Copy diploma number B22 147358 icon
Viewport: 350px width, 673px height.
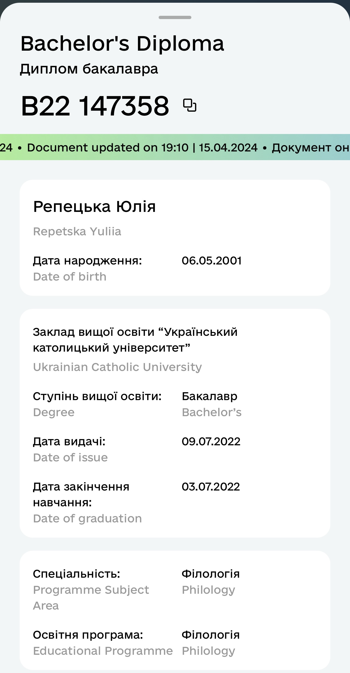tap(190, 105)
